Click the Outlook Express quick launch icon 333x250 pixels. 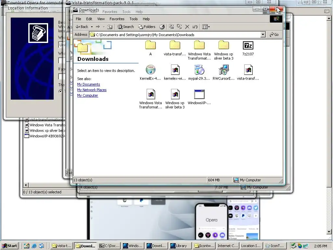coord(41,246)
